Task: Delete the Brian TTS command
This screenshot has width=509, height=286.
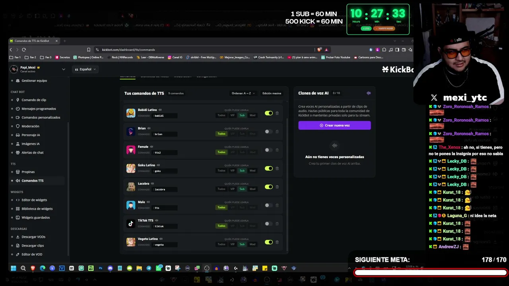Action: tap(277, 131)
